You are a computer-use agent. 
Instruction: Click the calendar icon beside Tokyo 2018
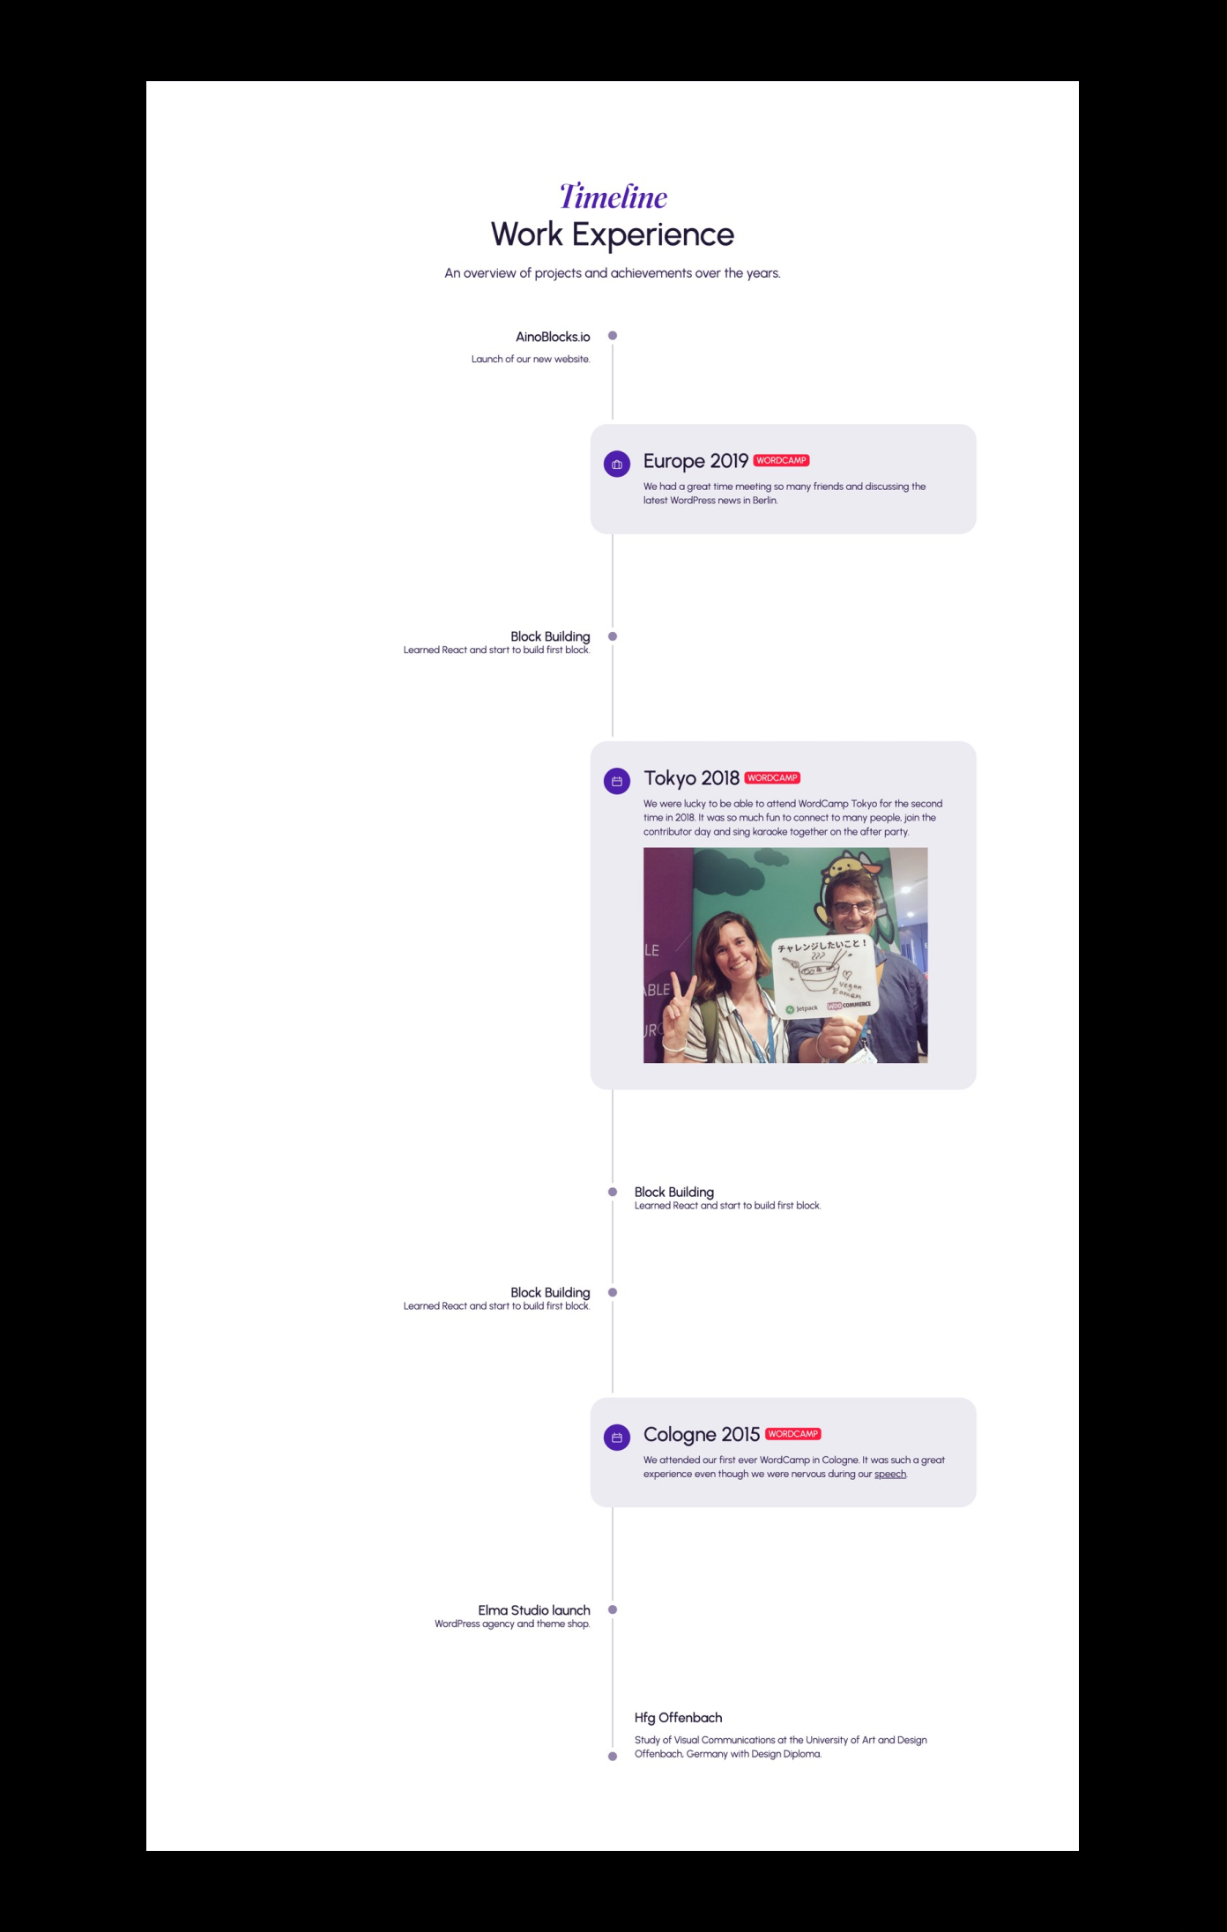(617, 781)
